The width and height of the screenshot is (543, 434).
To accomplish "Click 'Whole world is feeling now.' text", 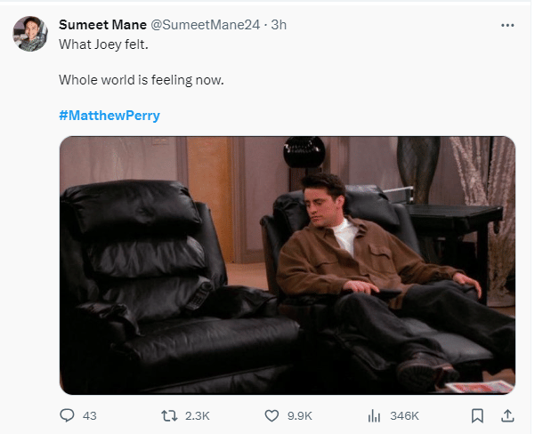I will coord(142,79).
